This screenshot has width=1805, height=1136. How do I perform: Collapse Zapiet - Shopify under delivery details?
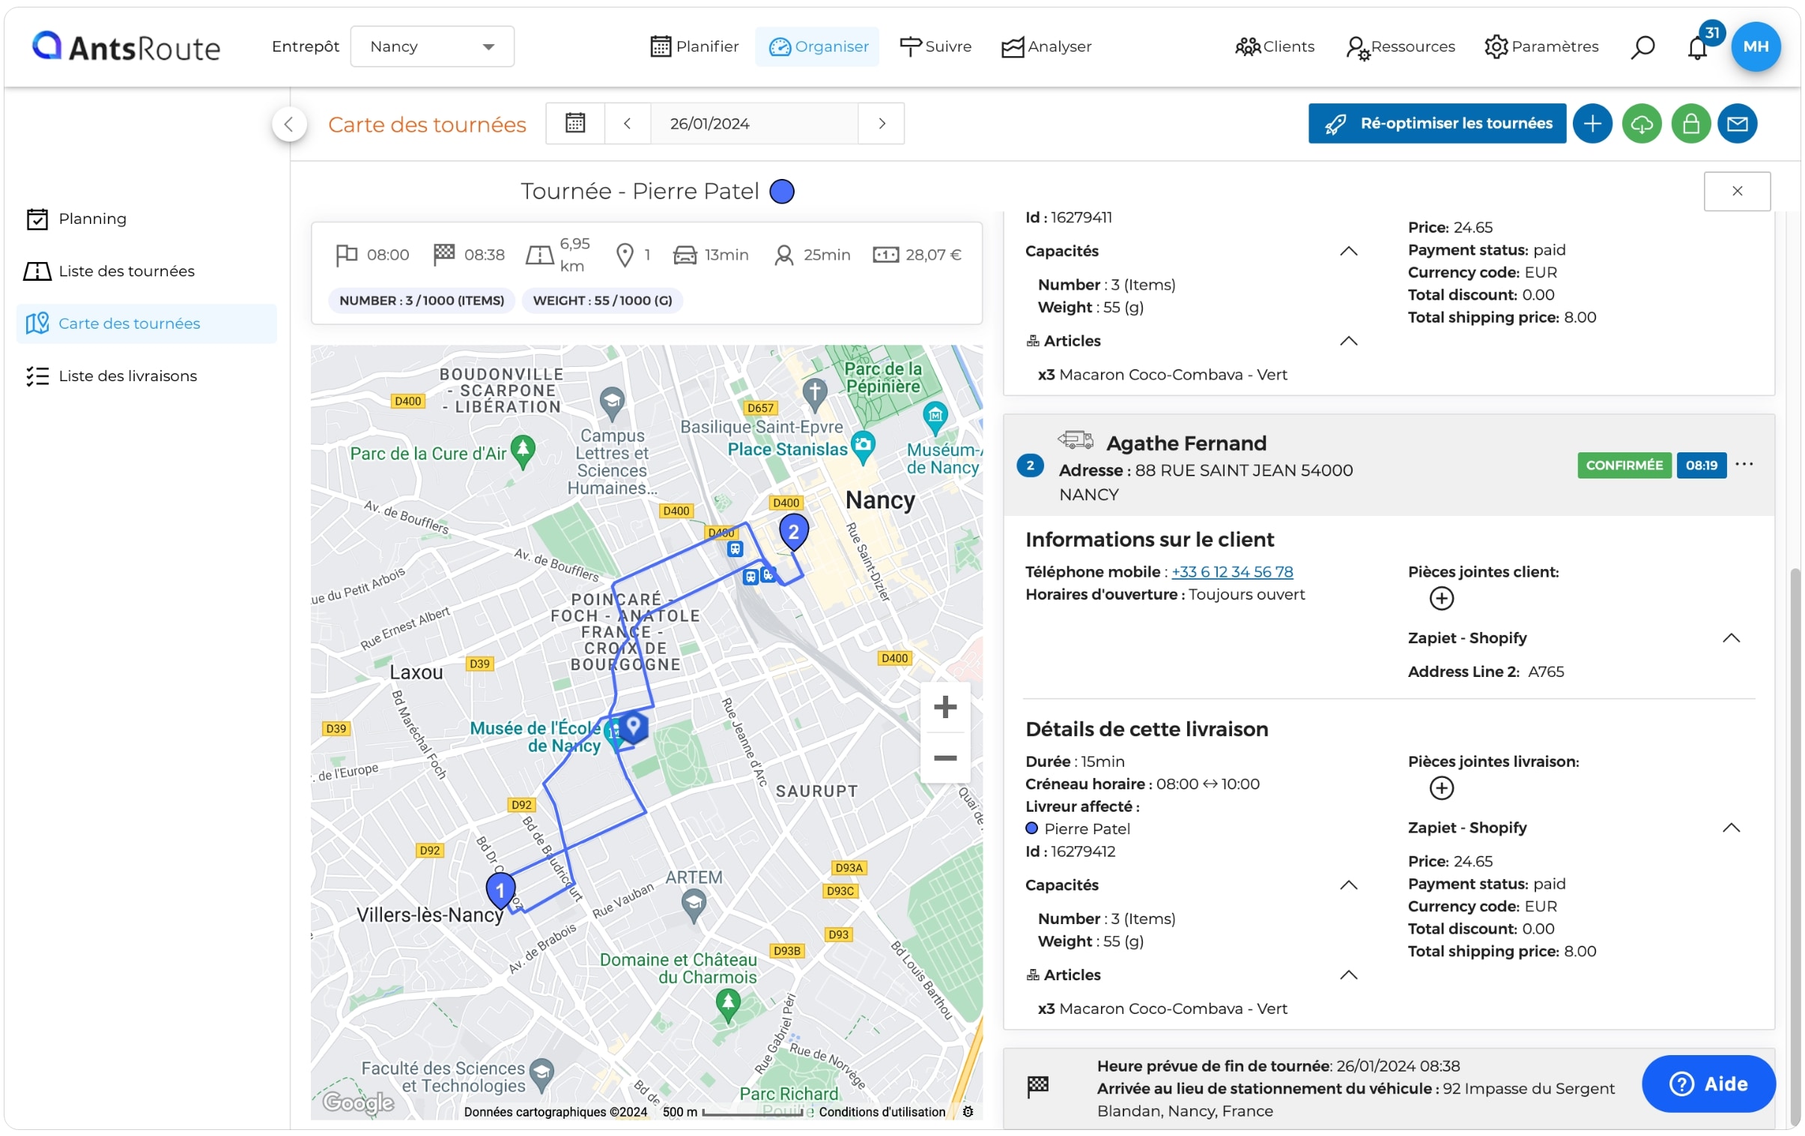1730,827
